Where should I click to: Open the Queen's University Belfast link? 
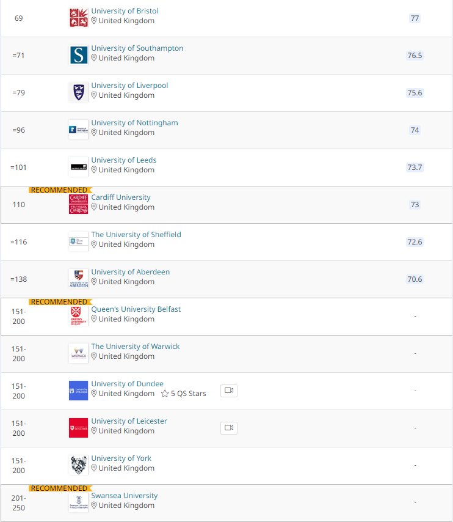point(136,309)
